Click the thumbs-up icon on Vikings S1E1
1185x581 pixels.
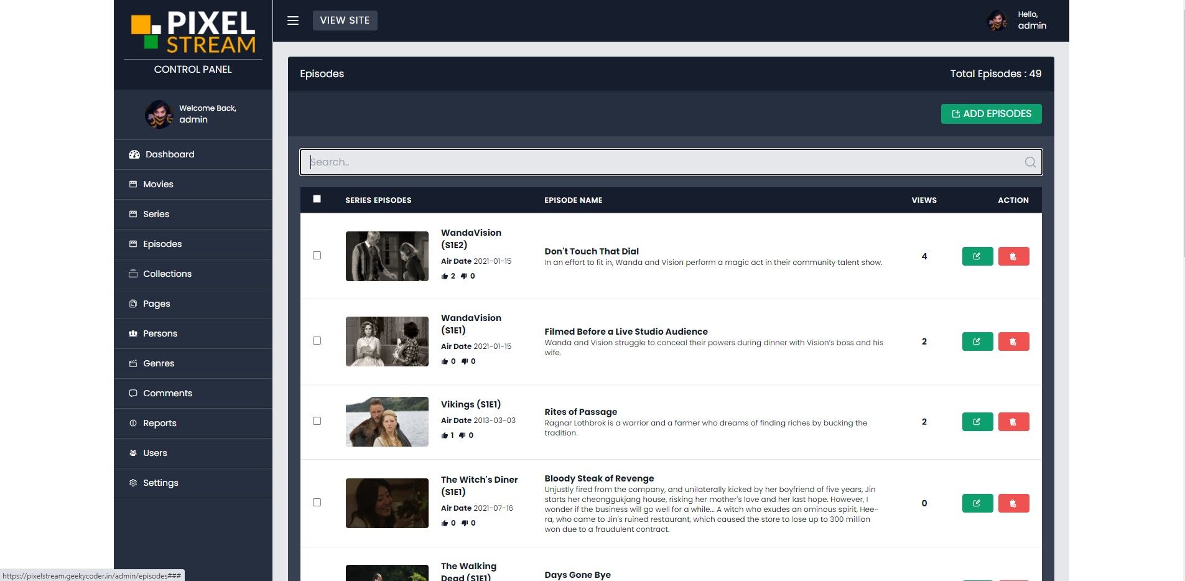point(444,435)
